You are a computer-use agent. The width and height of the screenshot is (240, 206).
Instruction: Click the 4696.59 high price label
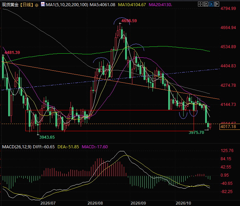click(x=129, y=21)
